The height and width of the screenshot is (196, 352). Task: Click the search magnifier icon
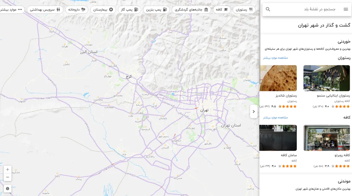[268, 9]
